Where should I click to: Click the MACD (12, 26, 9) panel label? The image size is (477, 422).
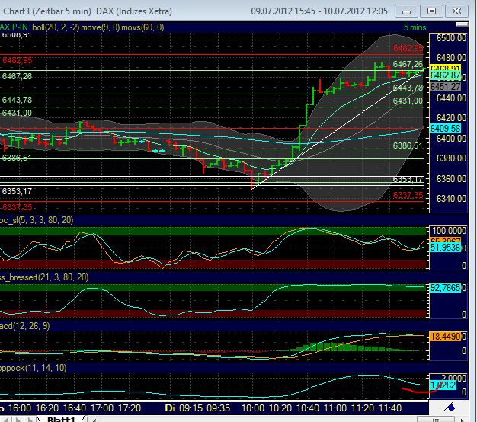tap(24, 326)
